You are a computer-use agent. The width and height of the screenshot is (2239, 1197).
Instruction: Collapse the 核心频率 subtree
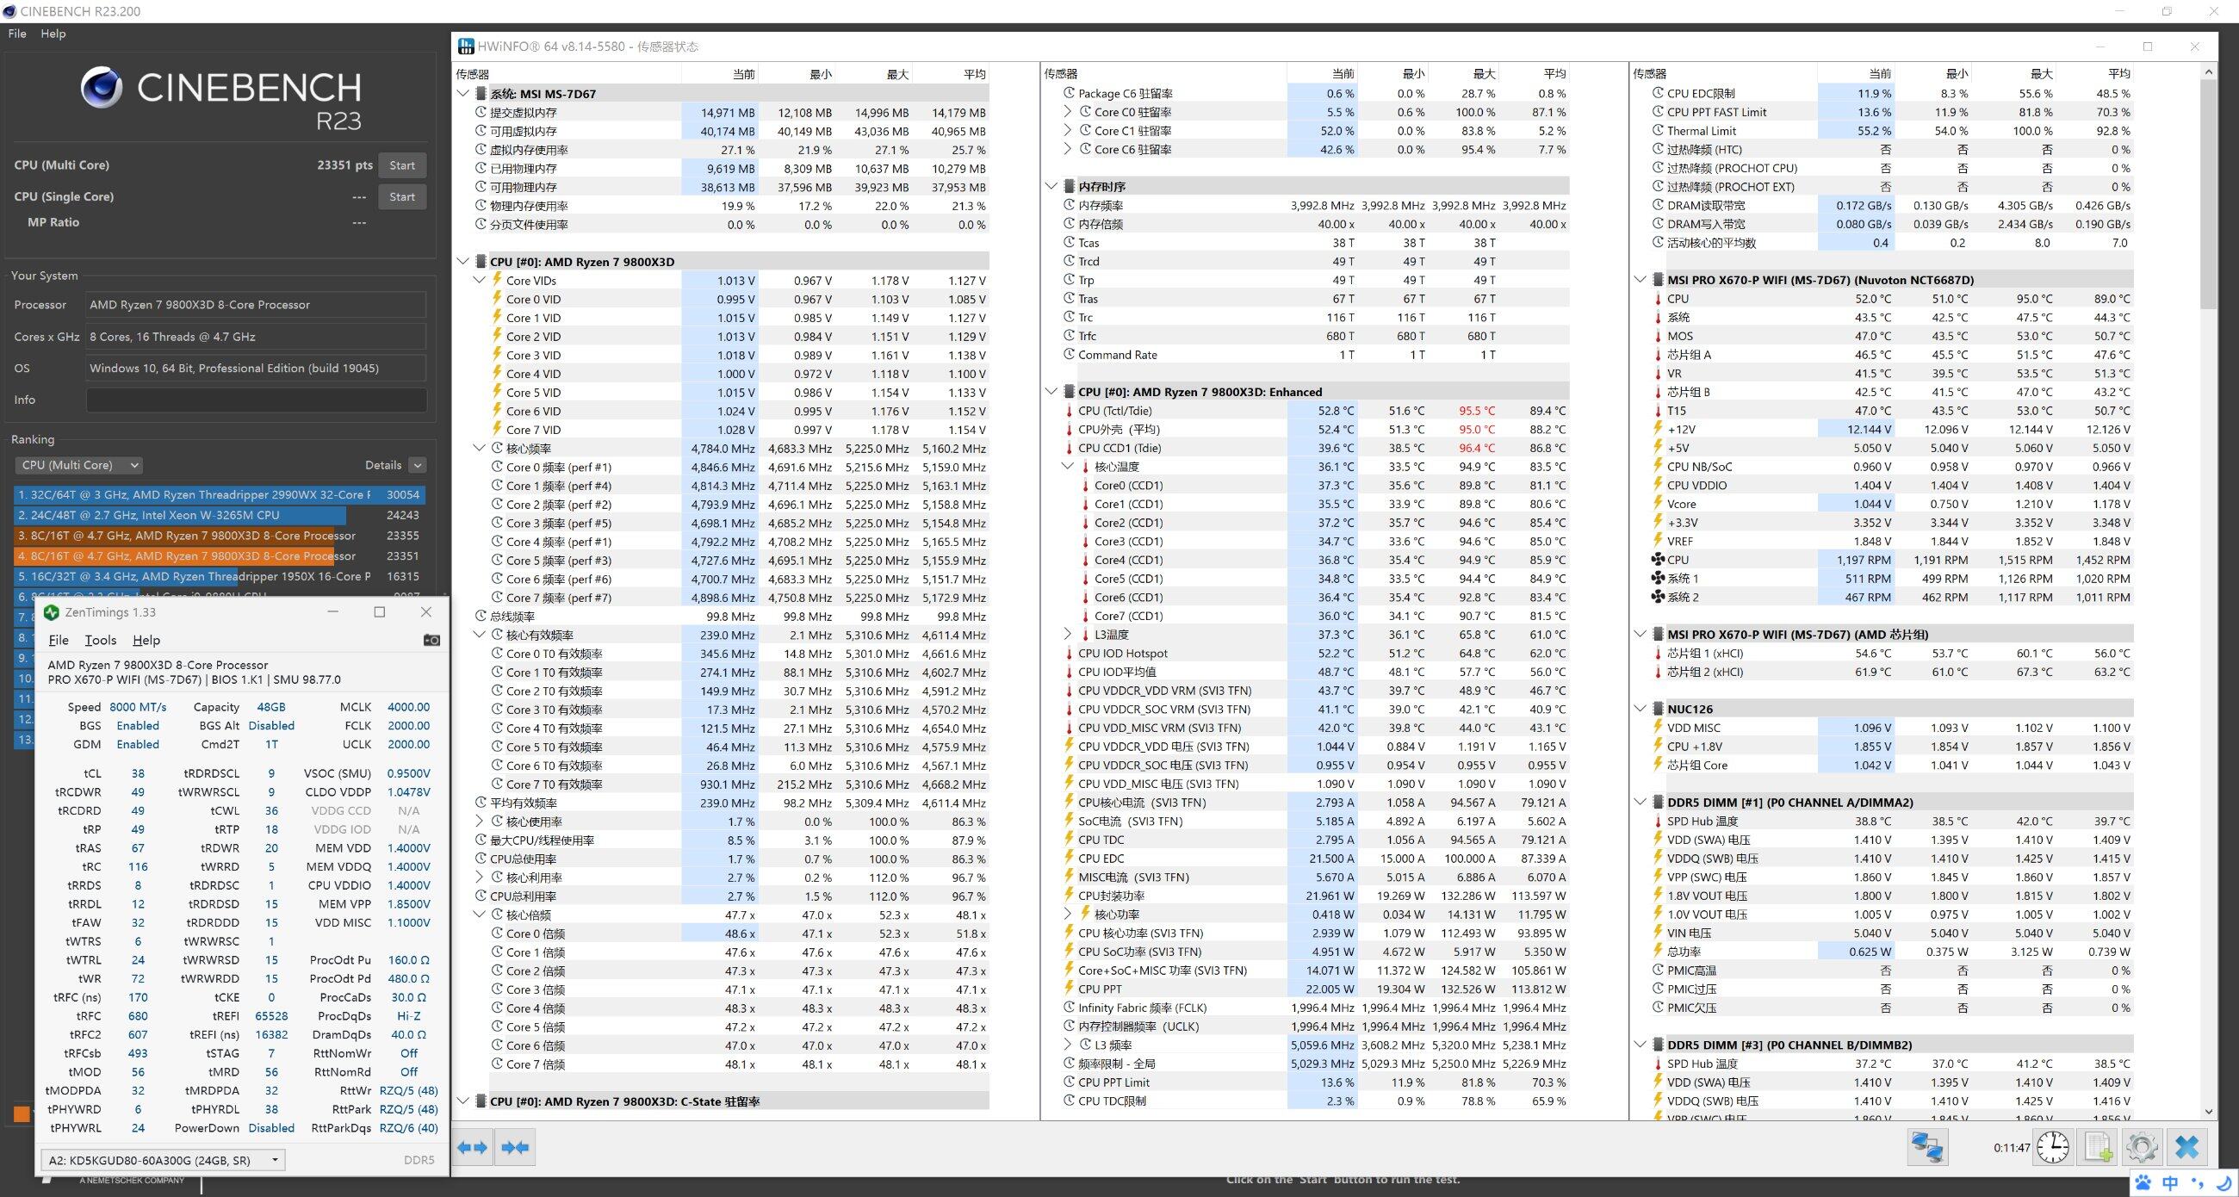pos(479,449)
